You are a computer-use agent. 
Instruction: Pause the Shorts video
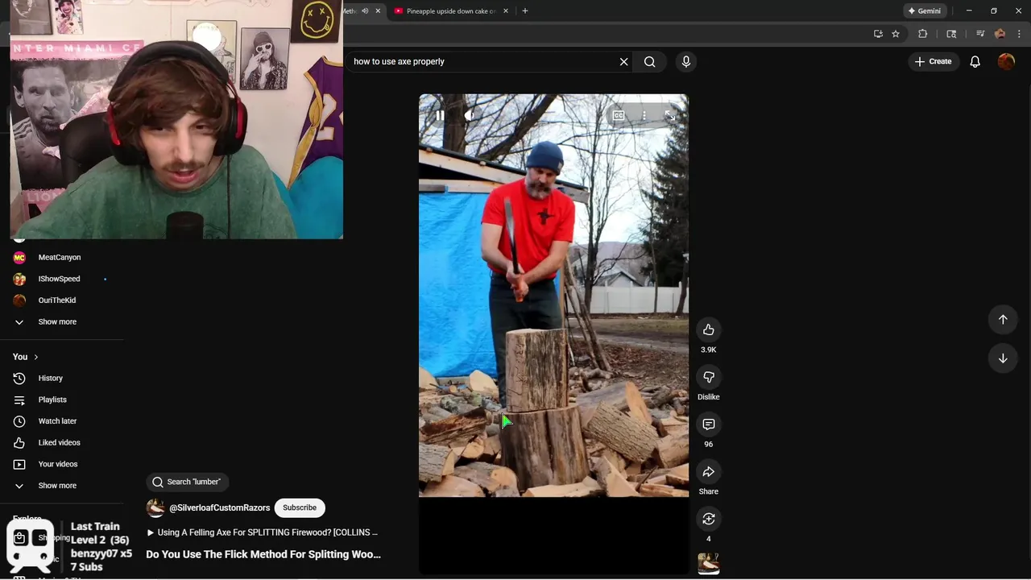point(440,116)
